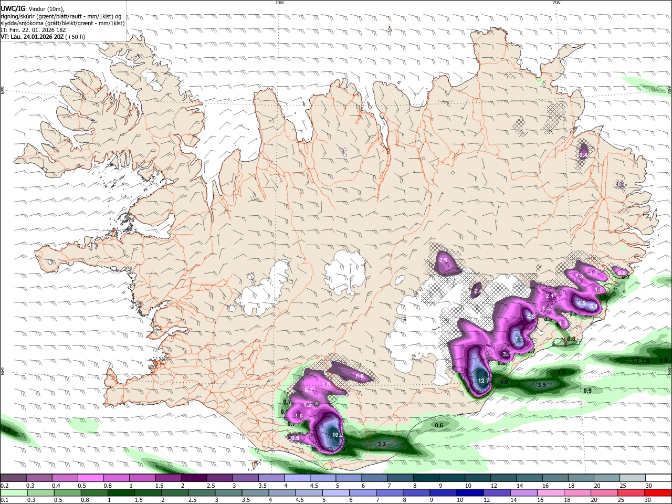Click the 7.3 precipitation value on the map
The height and width of the screenshot is (504, 672).
519,340
